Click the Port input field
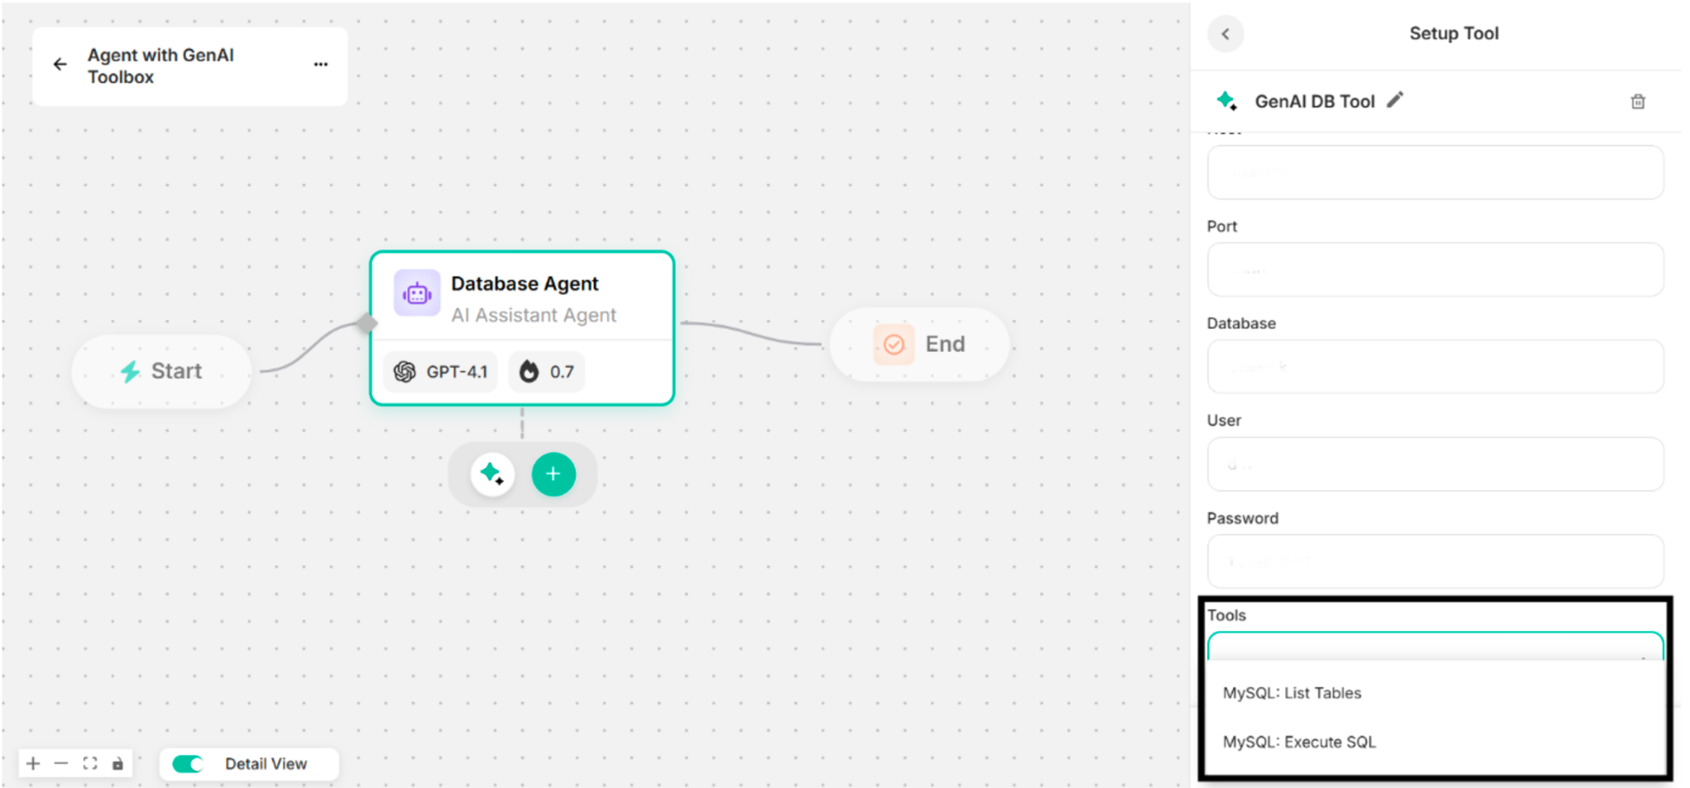The height and width of the screenshot is (788, 1690). click(1436, 270)
